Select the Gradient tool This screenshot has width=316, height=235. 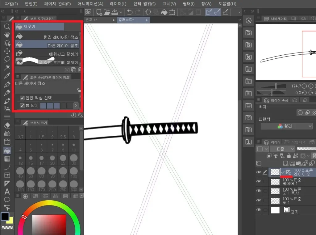(7, 159)
